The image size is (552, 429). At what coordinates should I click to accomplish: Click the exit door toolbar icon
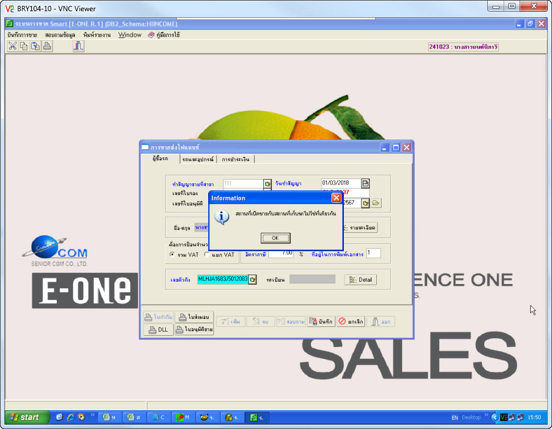pyautogui.click(x=78, y=47)
